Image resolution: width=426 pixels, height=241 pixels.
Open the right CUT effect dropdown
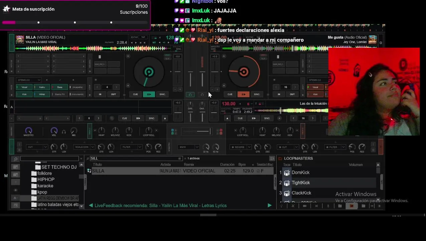pos(289,147)
